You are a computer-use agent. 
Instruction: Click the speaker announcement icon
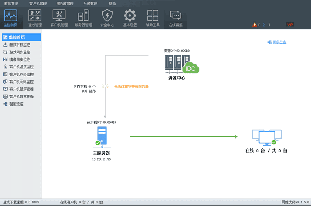269,42
